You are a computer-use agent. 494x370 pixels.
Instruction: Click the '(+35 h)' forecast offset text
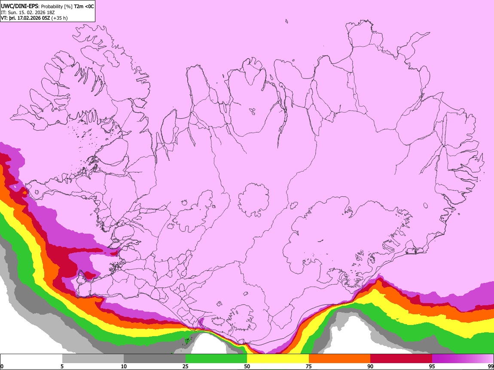coord(59,18)
